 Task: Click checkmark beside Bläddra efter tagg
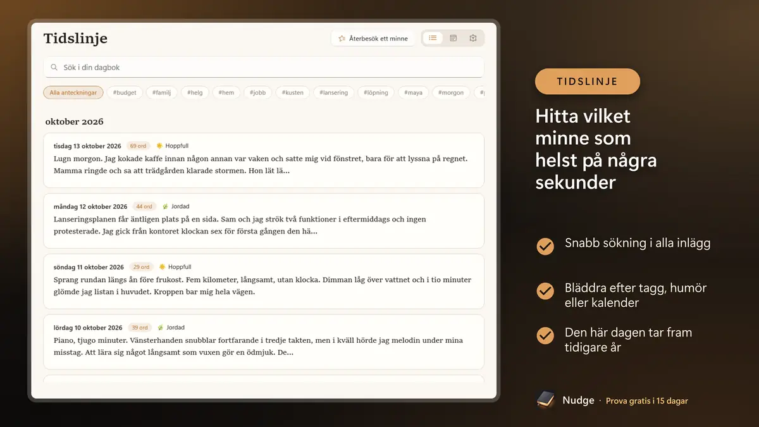click(545, 291)
